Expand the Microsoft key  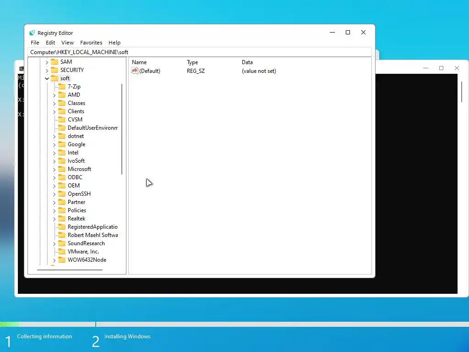click(54, 170)
